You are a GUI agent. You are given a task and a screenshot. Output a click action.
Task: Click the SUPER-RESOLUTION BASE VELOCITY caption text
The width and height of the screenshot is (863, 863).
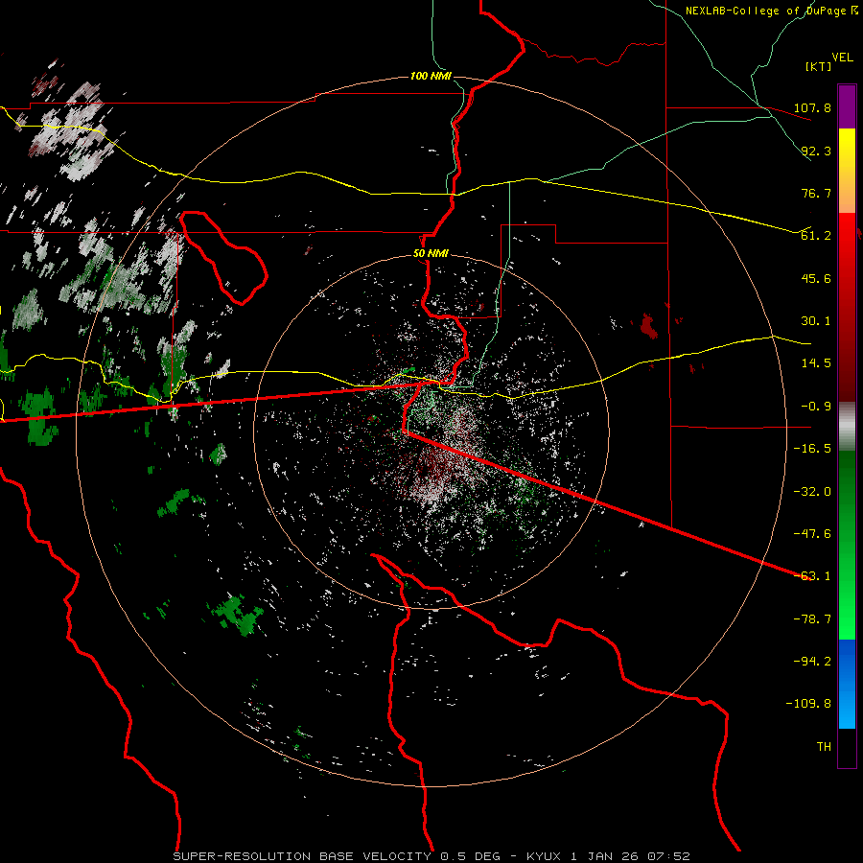pos(302,856)
